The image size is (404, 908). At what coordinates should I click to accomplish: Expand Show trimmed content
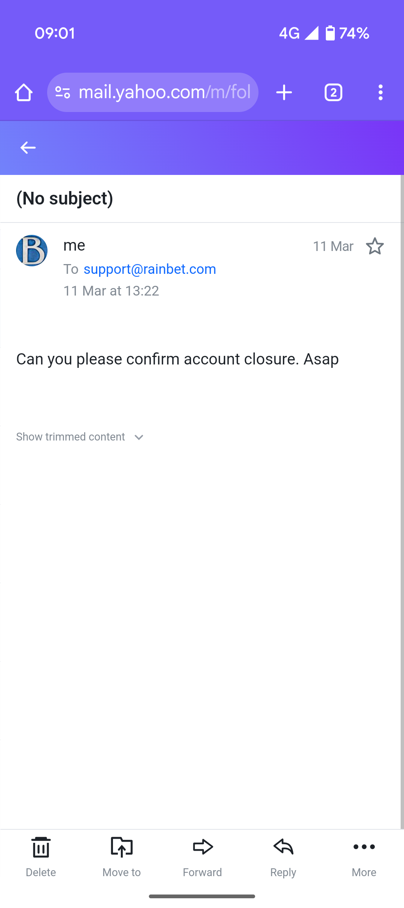pyautogui.click(x=71, y=437)
